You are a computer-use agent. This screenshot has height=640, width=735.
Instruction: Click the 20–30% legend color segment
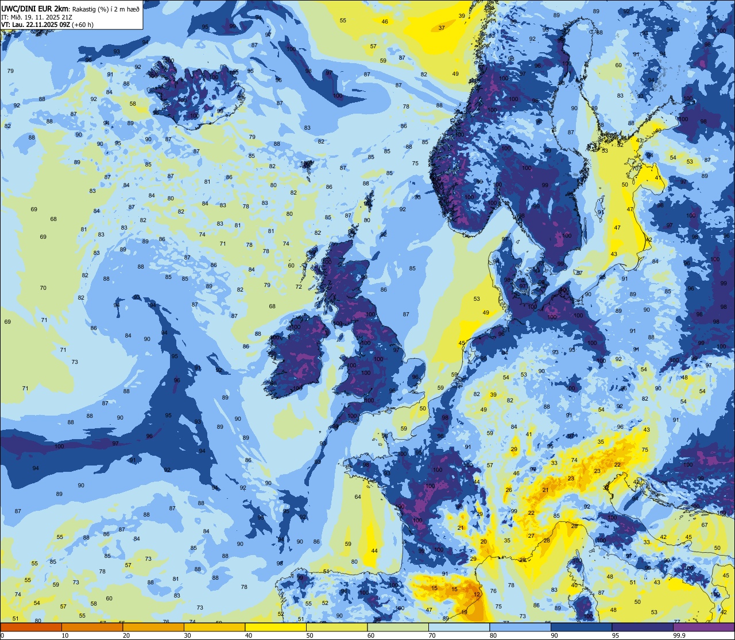153,627
